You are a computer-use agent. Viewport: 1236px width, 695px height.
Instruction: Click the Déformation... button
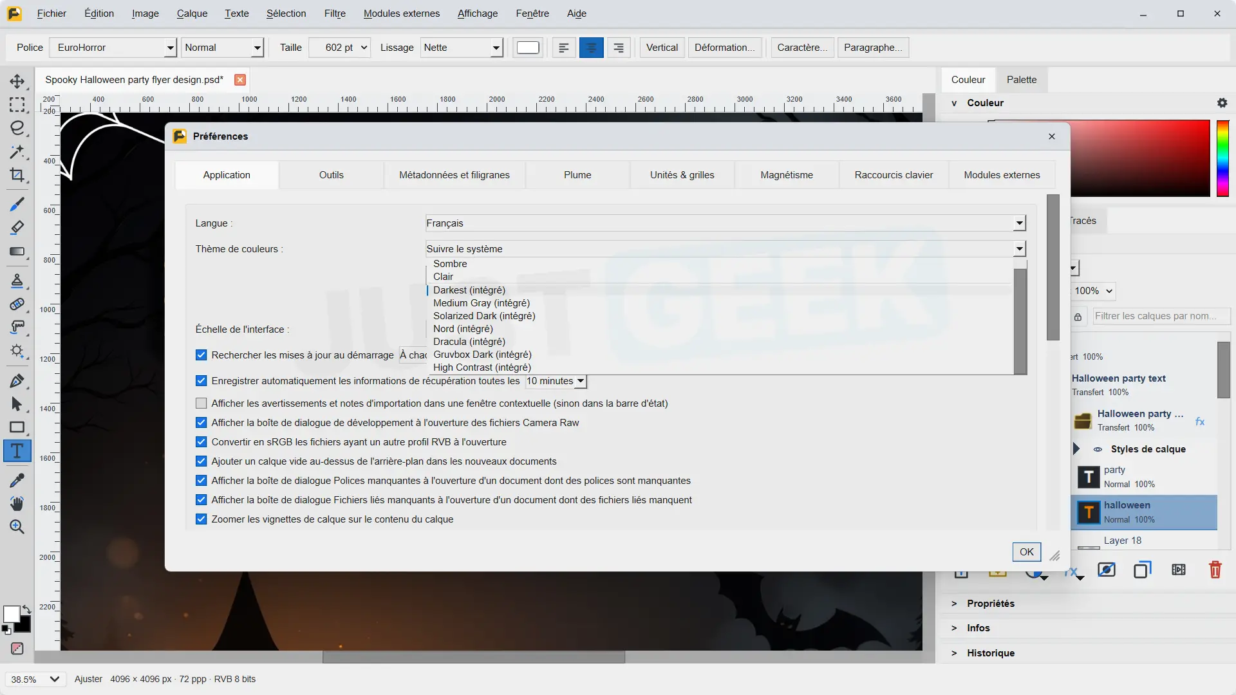coord(725,48)
